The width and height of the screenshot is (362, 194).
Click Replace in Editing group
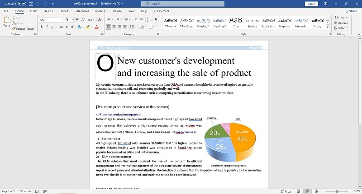click(x=341, y=23)
